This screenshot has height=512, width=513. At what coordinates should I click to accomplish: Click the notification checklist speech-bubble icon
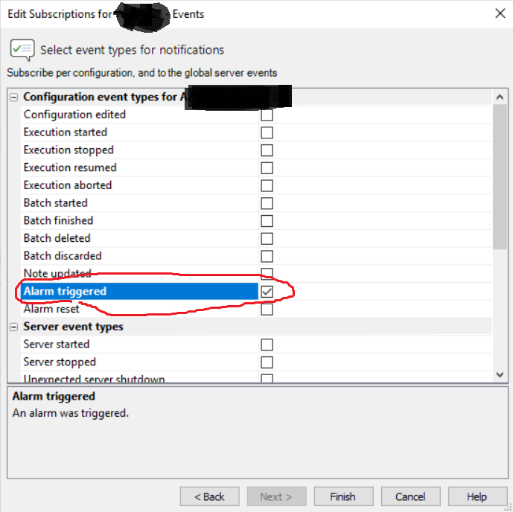(22, 50)
